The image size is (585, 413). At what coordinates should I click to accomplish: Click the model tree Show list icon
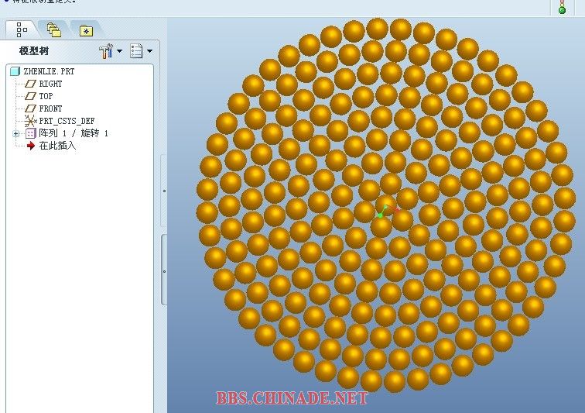point(136,51)
